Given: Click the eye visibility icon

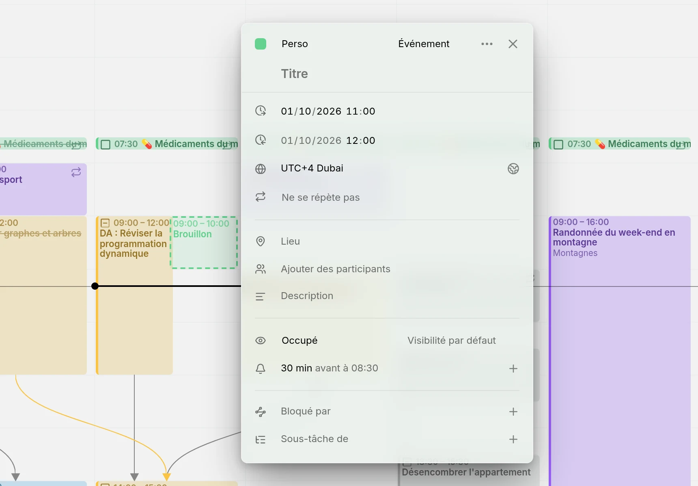Looking at the screenshot, I should 261,341.
